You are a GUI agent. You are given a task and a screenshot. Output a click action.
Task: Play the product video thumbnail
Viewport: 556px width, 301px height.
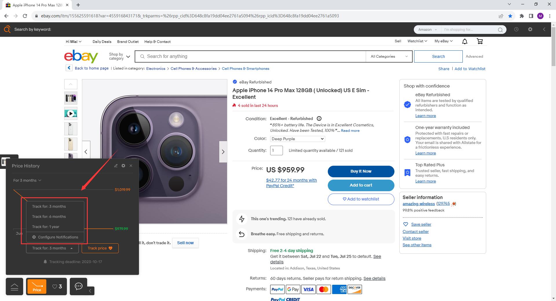point(71,114)
